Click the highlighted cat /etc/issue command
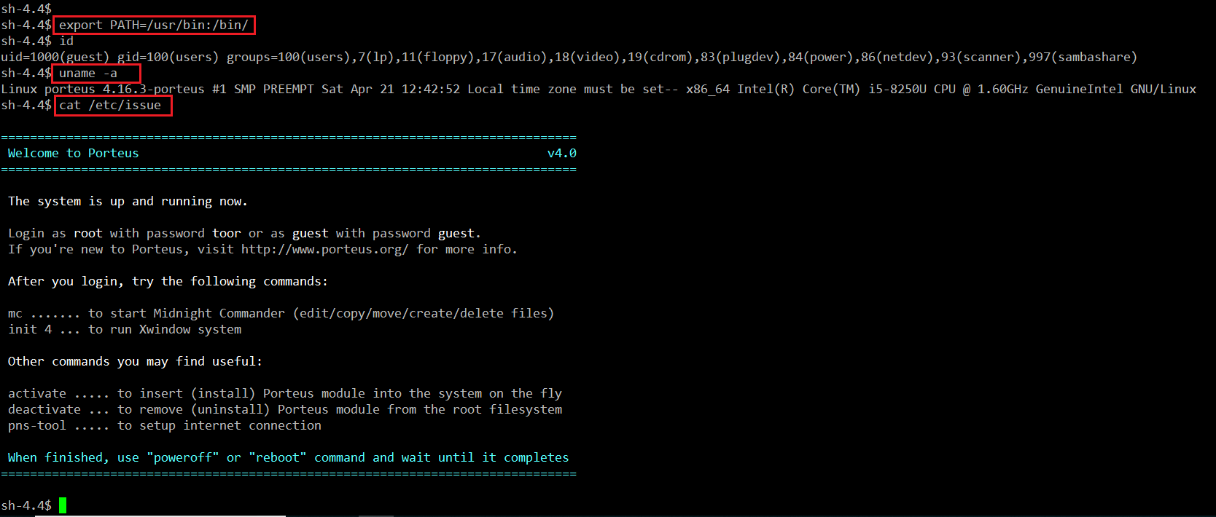1216x517 pixels. click(x=110, y=105)
